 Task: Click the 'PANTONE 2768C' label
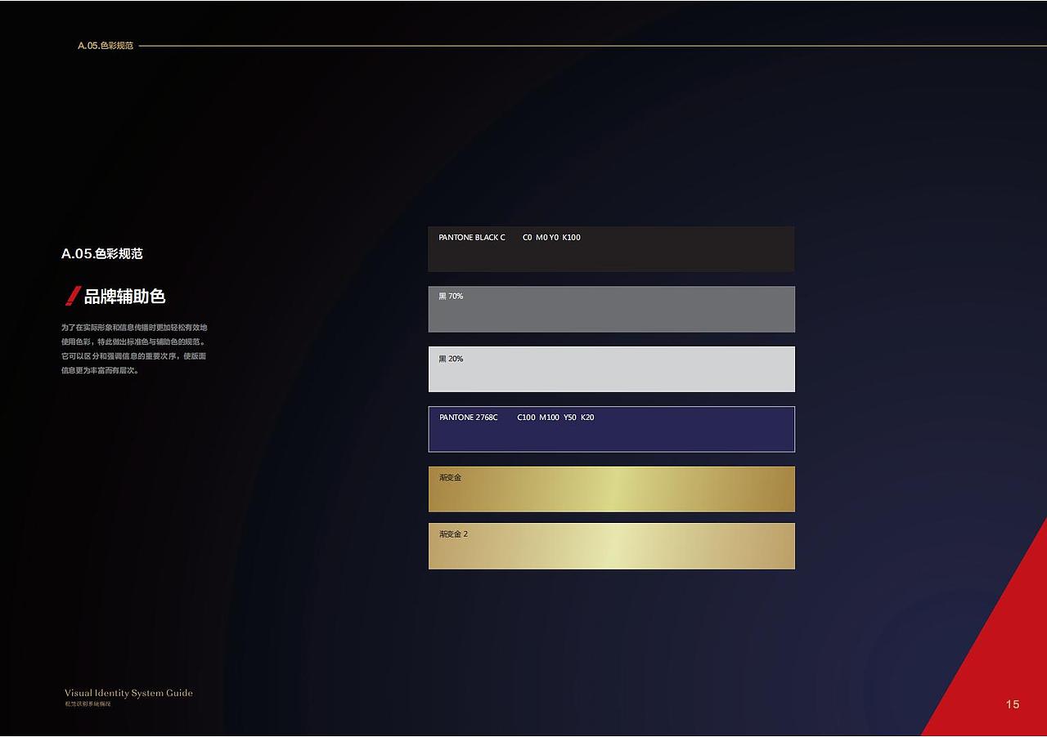pos(468,418)
